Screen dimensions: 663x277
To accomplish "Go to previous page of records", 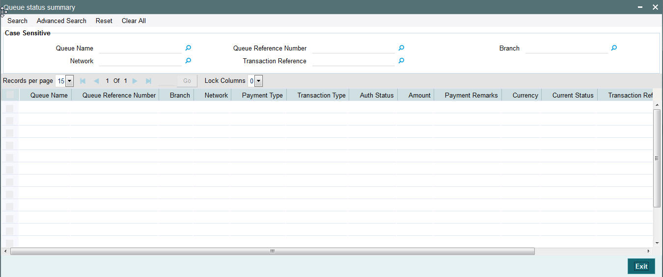I will (96, 81).
